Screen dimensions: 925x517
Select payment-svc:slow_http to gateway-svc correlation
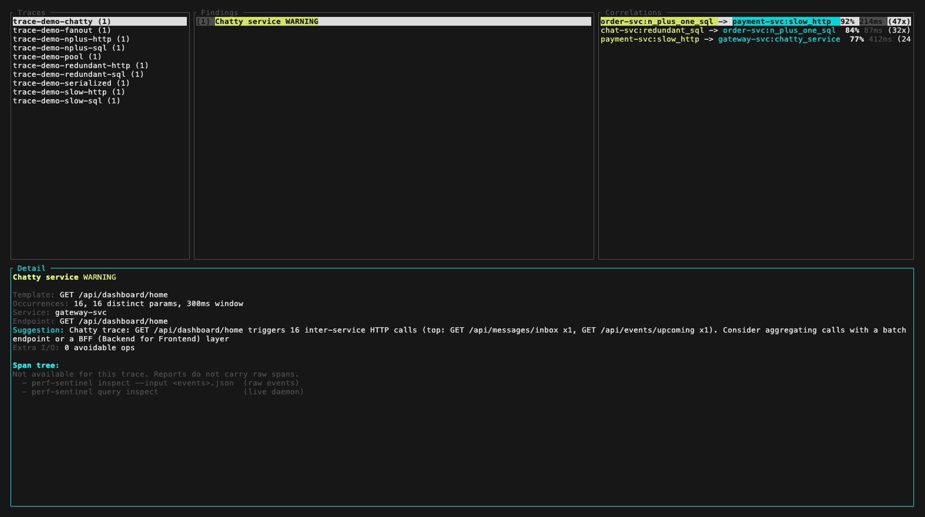tap(756, 39)
